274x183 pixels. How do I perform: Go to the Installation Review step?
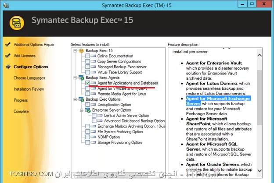[x=29, y=89]
